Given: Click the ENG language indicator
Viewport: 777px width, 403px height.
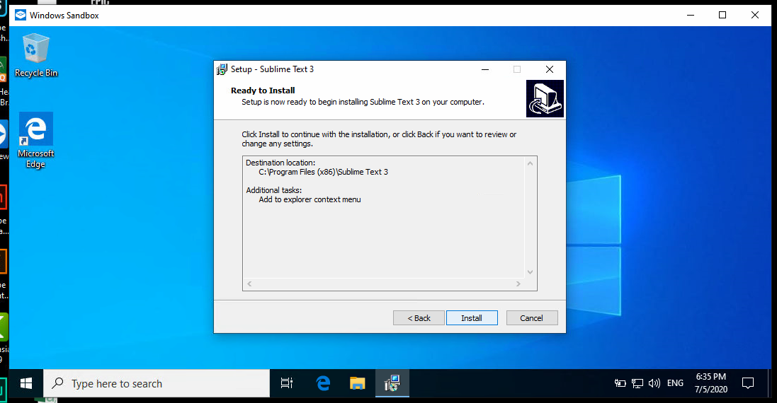Looking at the screenshot, I should point(676,383).
